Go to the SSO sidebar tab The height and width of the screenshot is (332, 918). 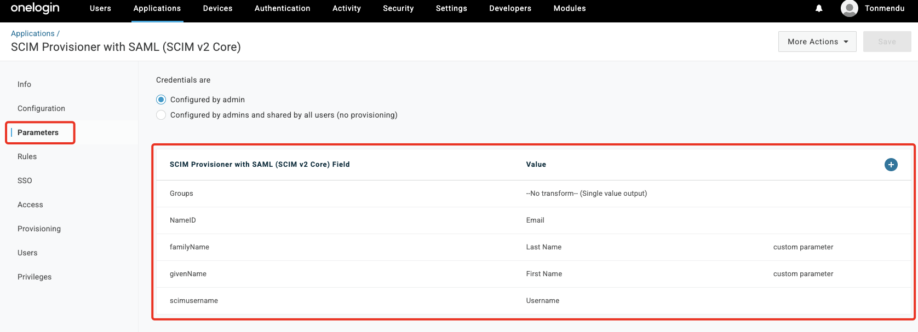(25, 180)
